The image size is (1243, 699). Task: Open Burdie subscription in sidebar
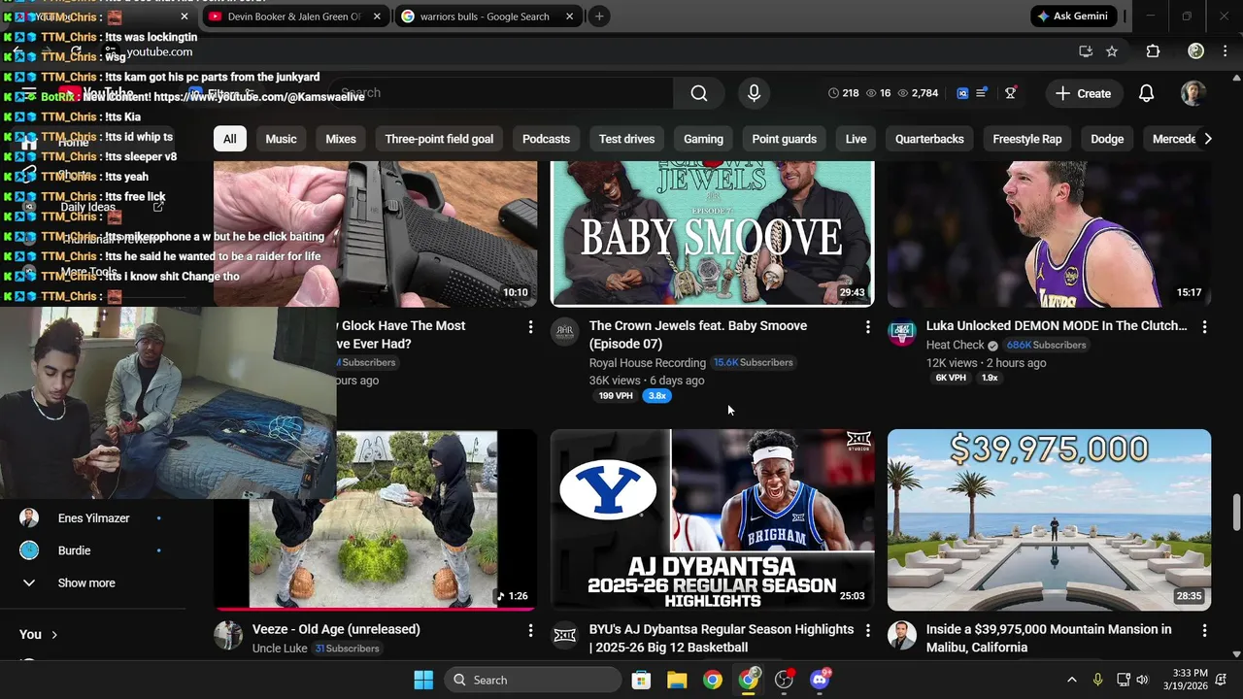74,550
